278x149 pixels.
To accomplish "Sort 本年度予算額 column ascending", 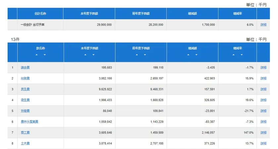I will [x=85, y=55].
